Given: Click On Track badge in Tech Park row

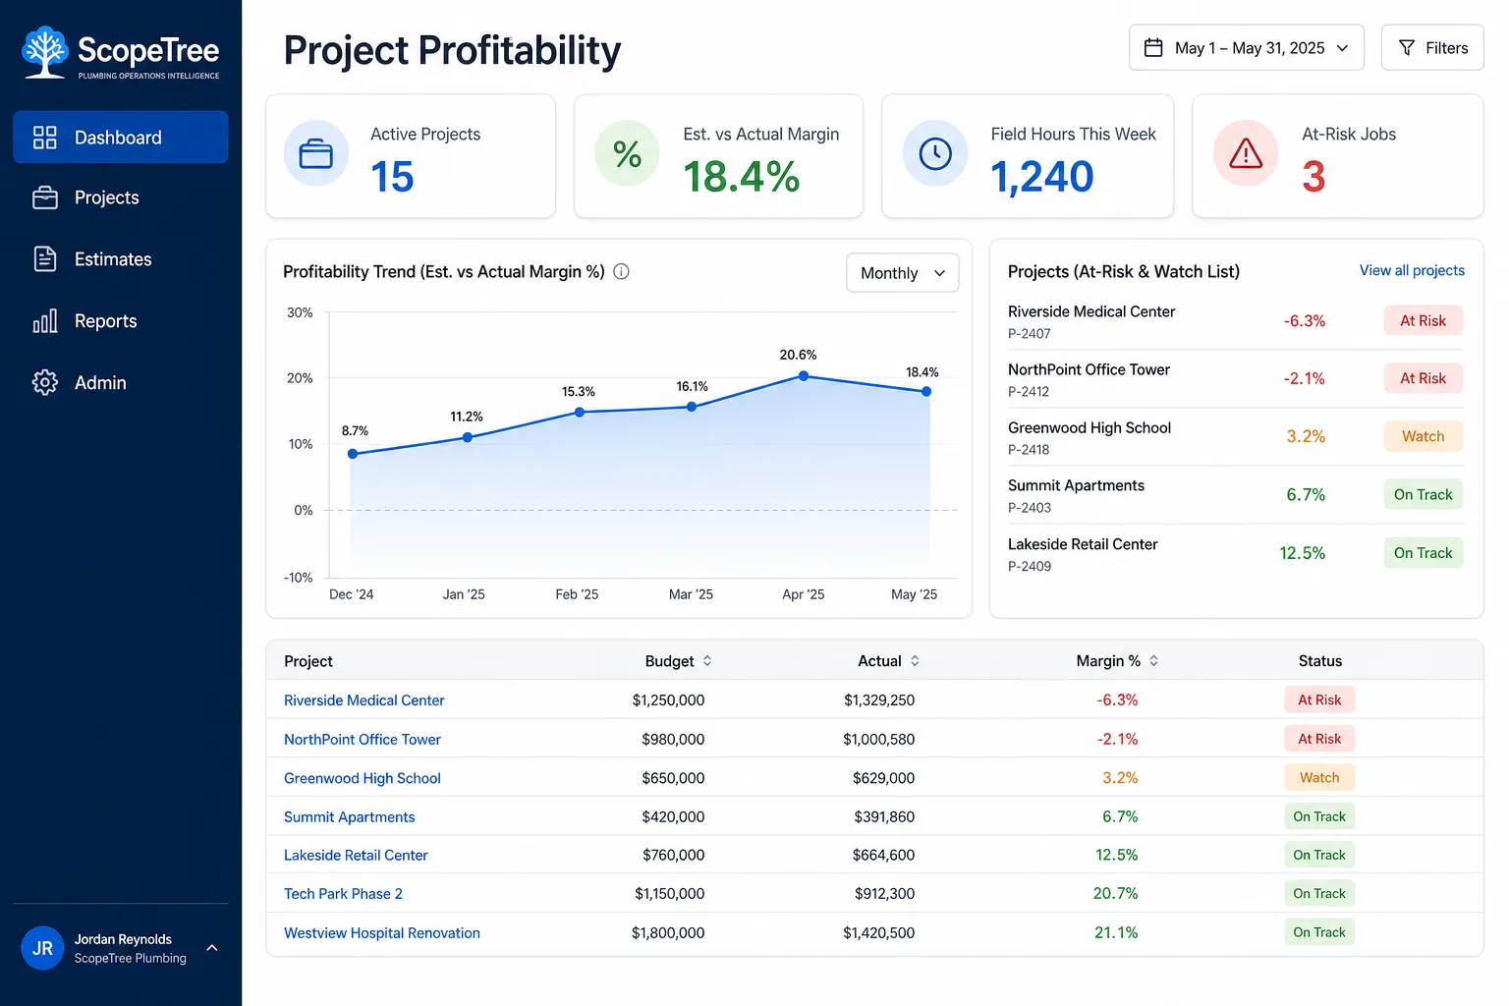Looking at the screenshot, I should point(1319,893).
